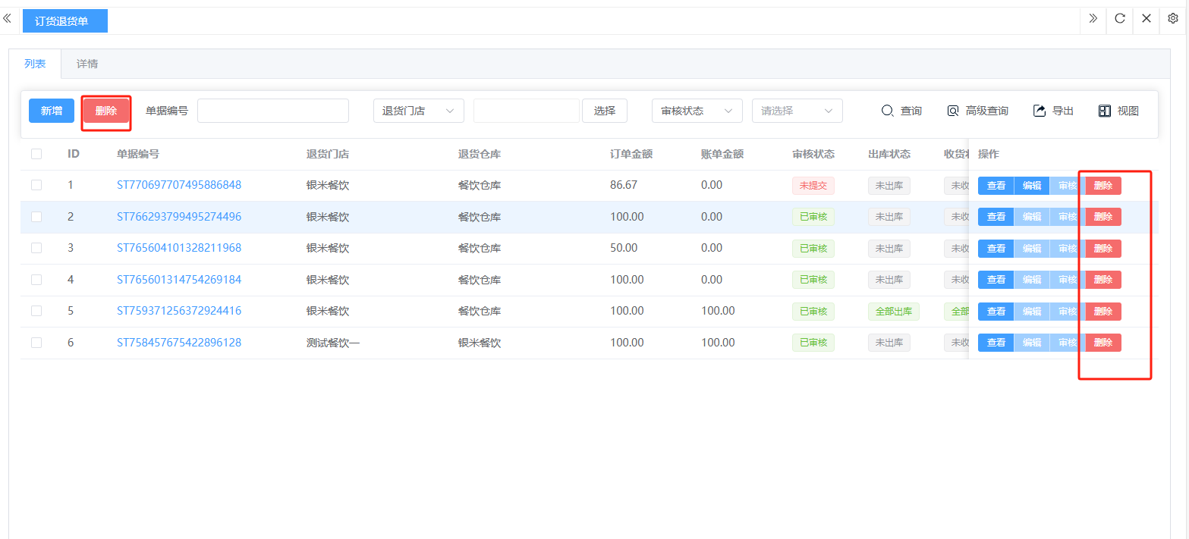Click red 删除 button in row 3

point(1102,248)
